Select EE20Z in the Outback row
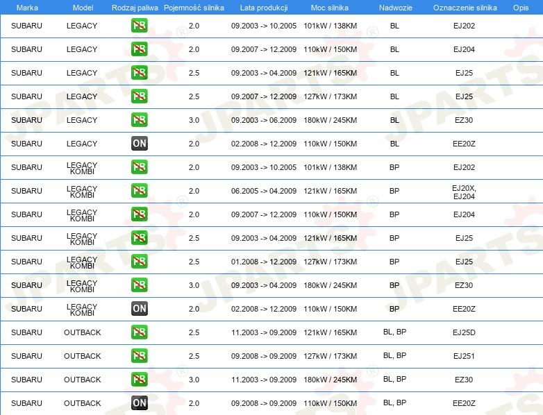 (x=464, y=403)
